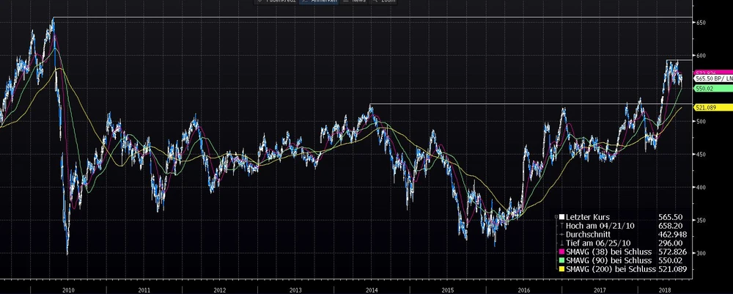
Task: Click the yellow SMAVG (200) swatch
Action: click(561, 270)
